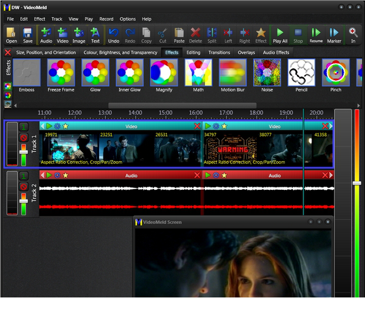
Task: Stop playback with the Stop button
Action: pyautogui.click(x=298, y=35)
